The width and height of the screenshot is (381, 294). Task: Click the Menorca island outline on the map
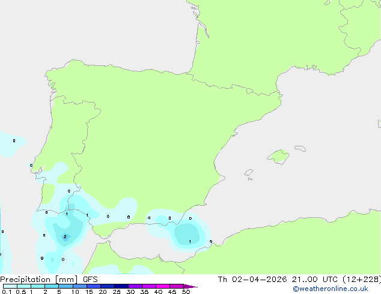pyautogui.click(x=300, y=148)
